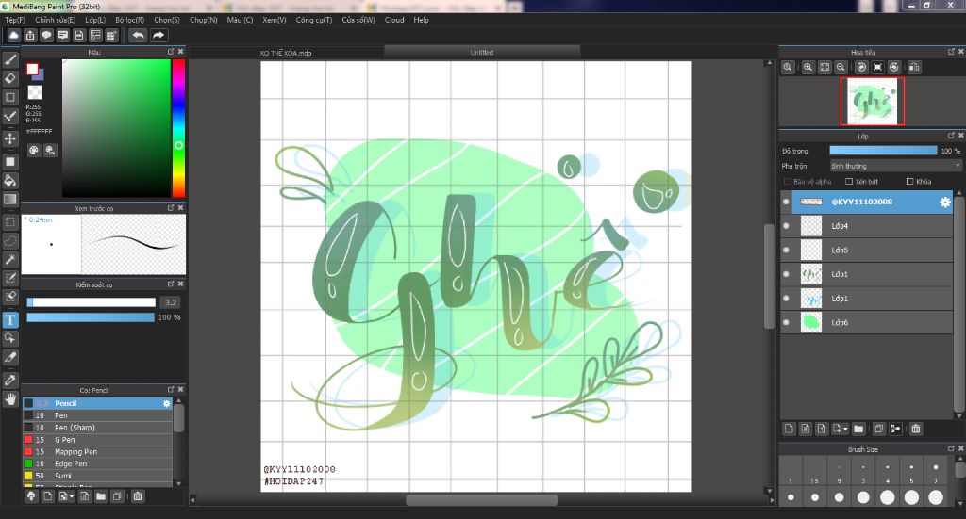Click the Redo arrow in top toolbar
This screenshot has height=519, width=966.
pyautogui.click(x=158, y=35)
